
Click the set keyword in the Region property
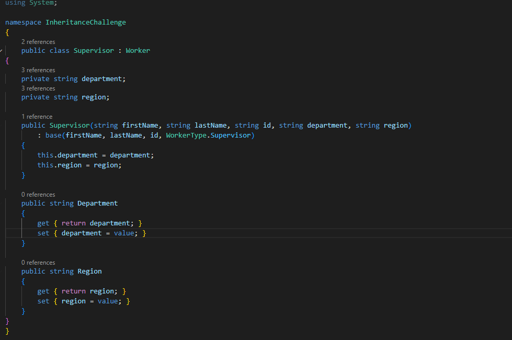click(x=43, y=301)
